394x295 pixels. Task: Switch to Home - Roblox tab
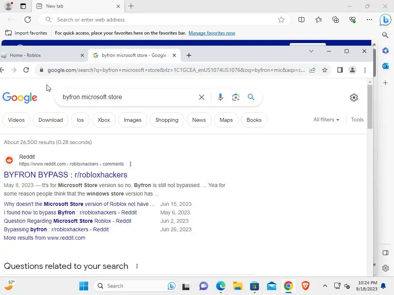(x=43, y=55)
